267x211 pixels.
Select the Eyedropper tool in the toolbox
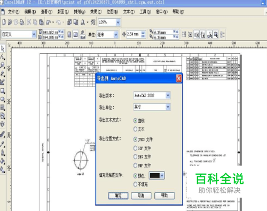[3, 144]
